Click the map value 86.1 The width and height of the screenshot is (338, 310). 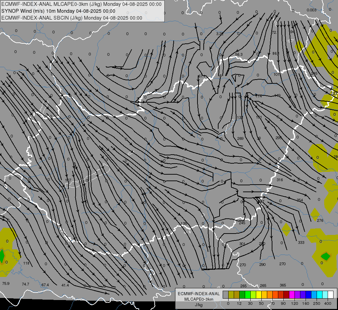[x=276, y=53]
